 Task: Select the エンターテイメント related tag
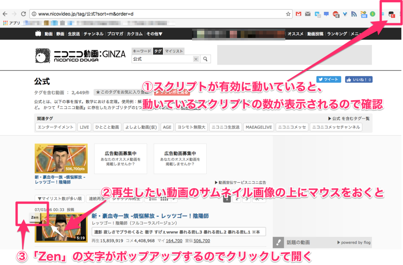(55, 127)
